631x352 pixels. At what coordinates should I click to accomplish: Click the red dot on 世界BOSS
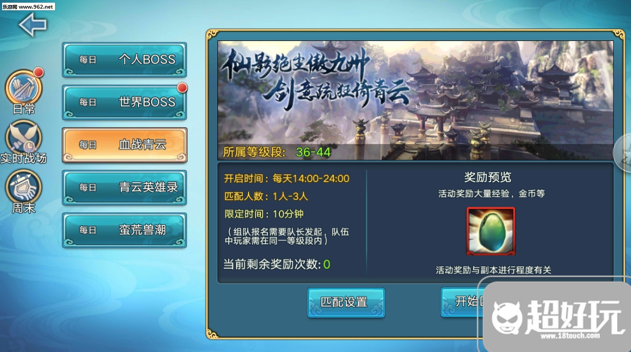click(x=182, y=87)
